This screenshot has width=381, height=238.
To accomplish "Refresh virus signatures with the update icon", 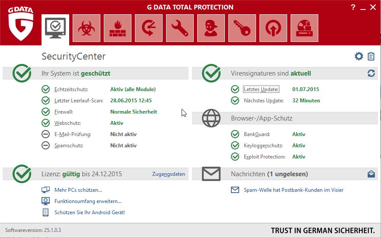I will coord(371,73).
